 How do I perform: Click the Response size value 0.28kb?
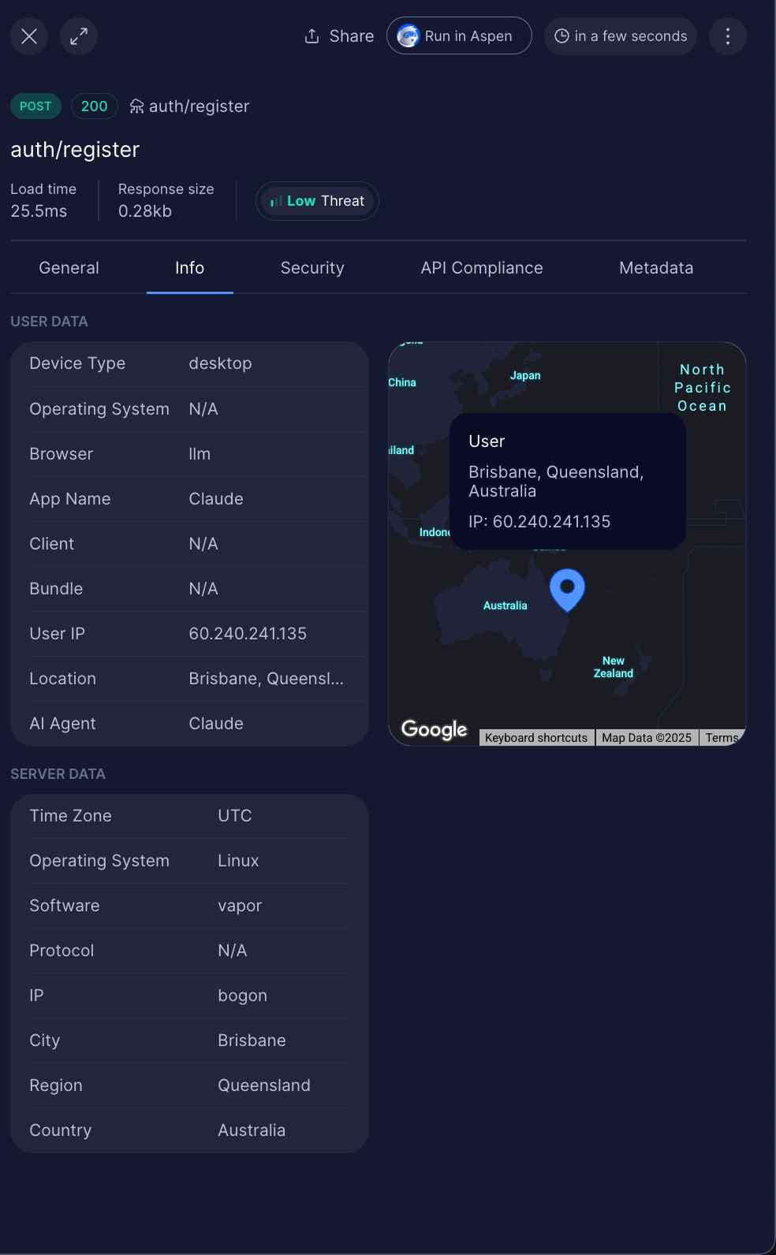click(x=145, y=211)
